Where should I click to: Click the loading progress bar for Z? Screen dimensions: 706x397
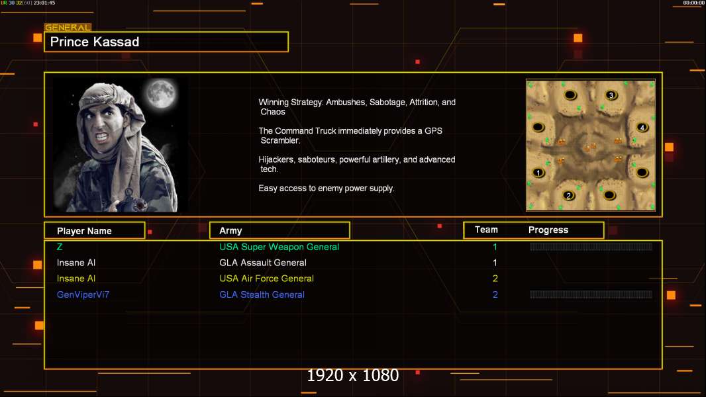pyautogui.click(x=591, y=246)
